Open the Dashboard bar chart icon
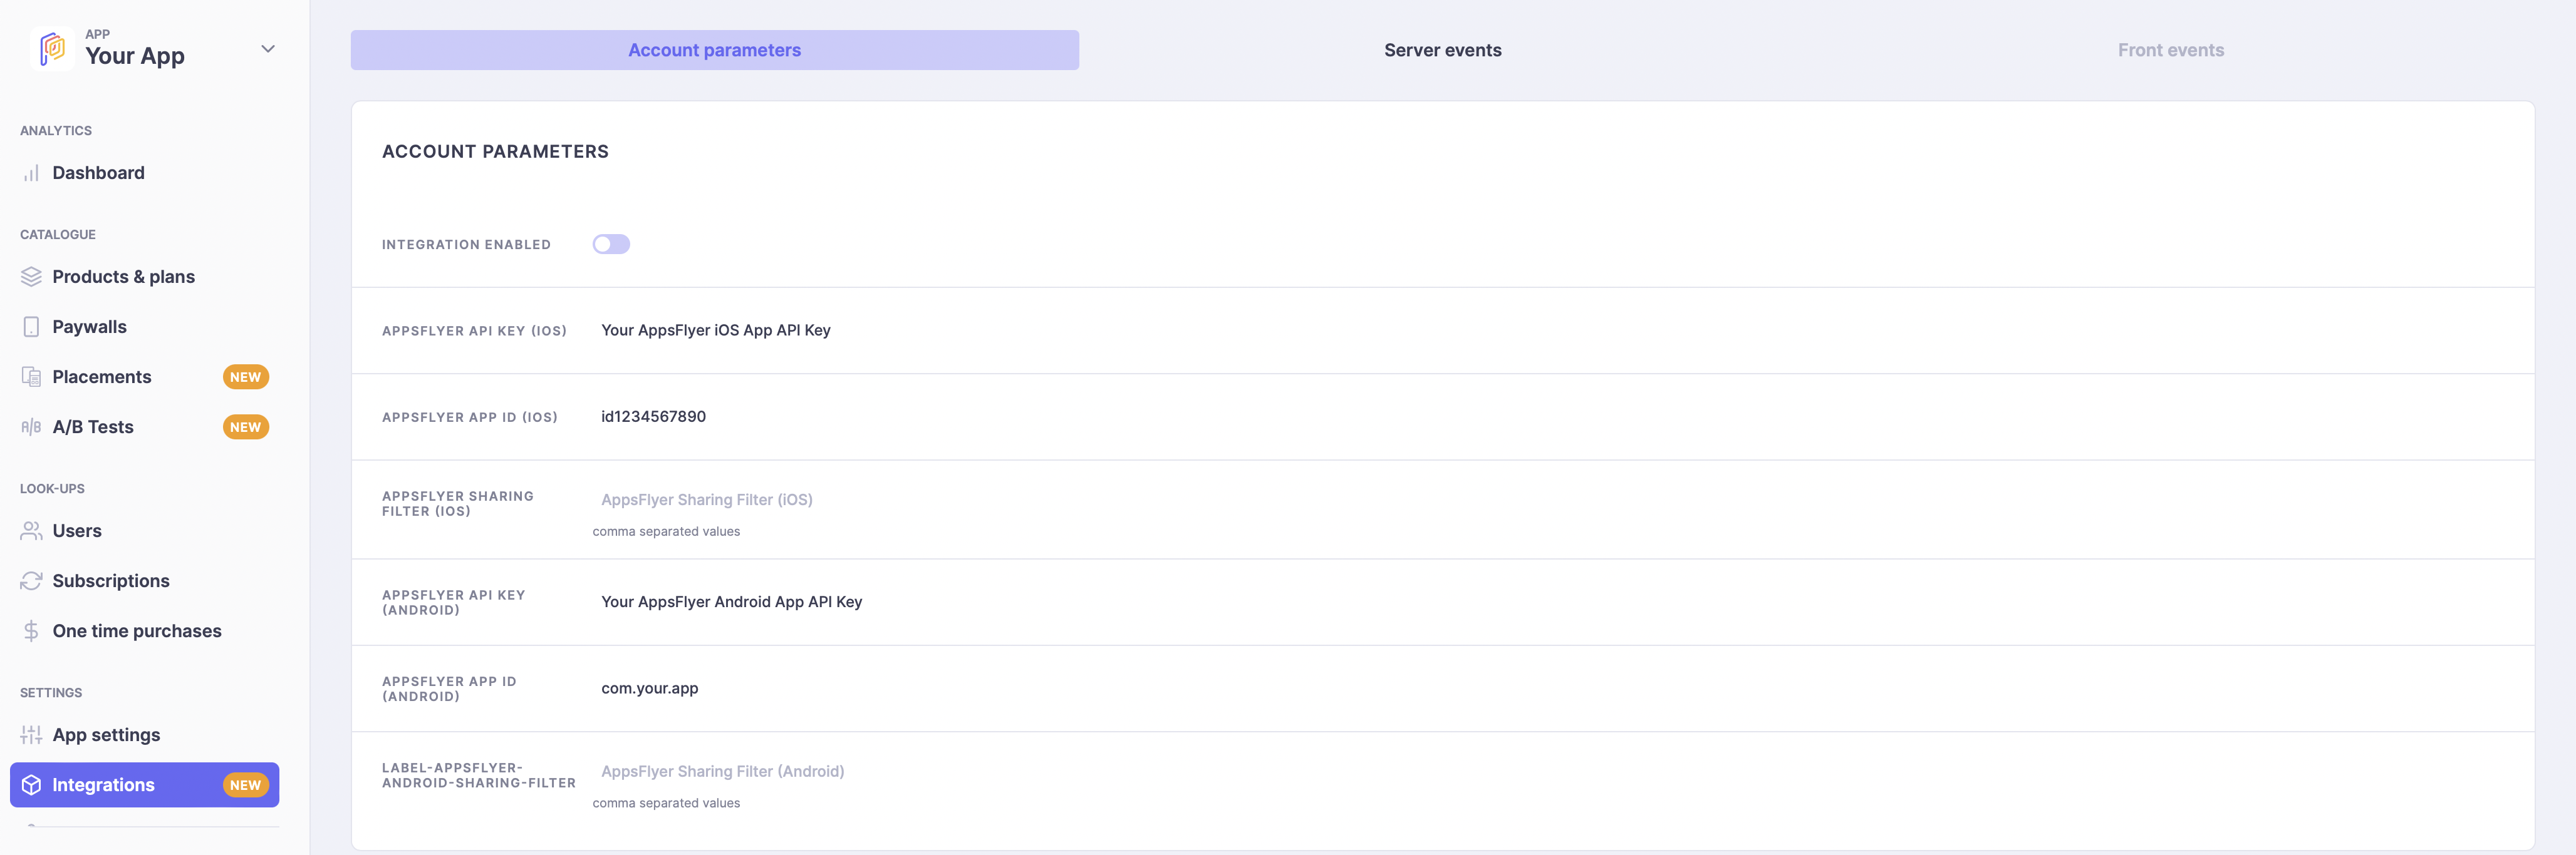Image resolution: width=2576 pixels, height=855 pixels. (x=31, y=173)
